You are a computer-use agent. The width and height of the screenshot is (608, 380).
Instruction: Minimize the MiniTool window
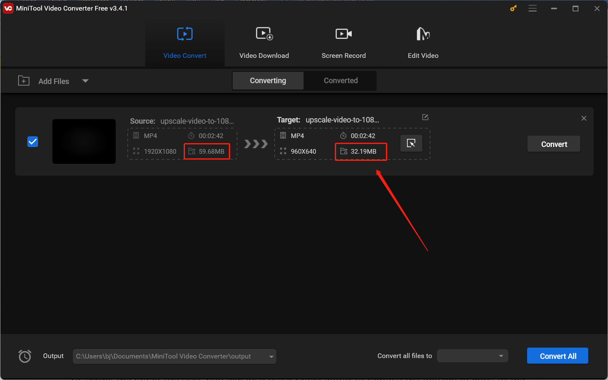point(554,8)
